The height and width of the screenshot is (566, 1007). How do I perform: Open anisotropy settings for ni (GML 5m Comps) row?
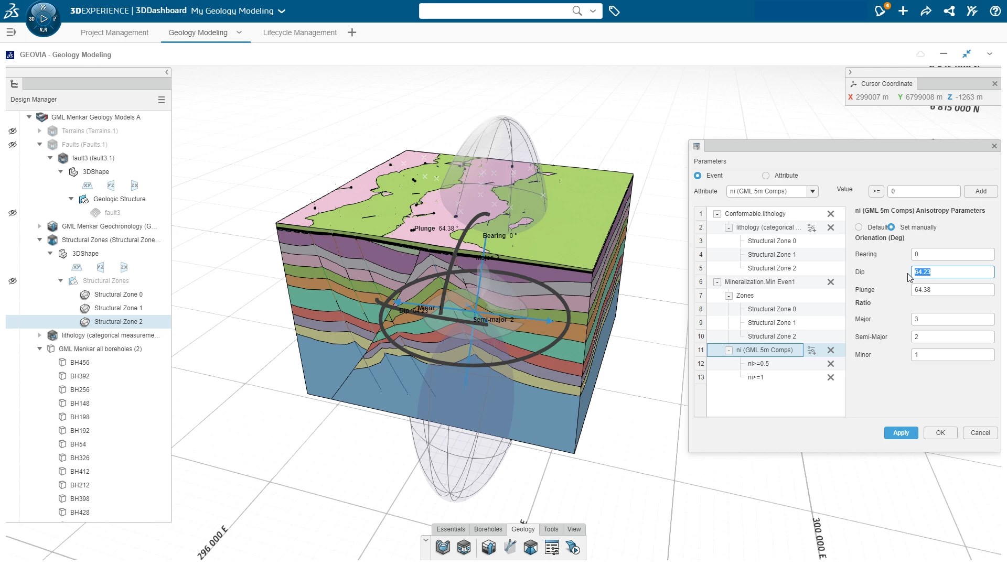[x=811, y=350]
